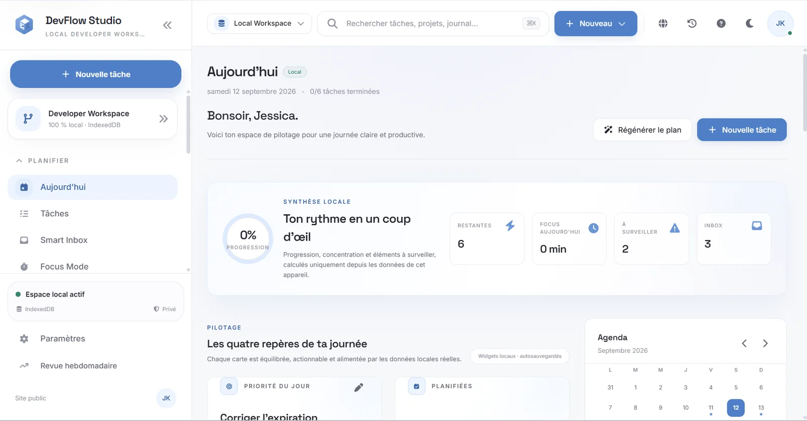
Task: Click the Espace local actif status card
Action: (96, 301)
